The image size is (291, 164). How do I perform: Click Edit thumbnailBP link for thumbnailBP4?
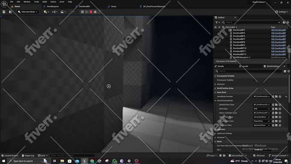[x=279, y=30]
